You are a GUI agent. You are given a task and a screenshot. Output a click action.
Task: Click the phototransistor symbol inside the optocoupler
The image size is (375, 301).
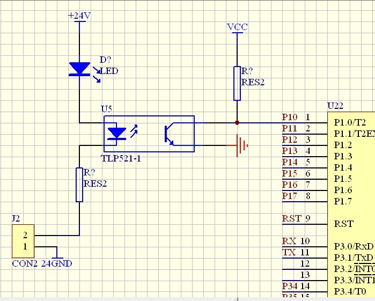(x=168, y=134)
